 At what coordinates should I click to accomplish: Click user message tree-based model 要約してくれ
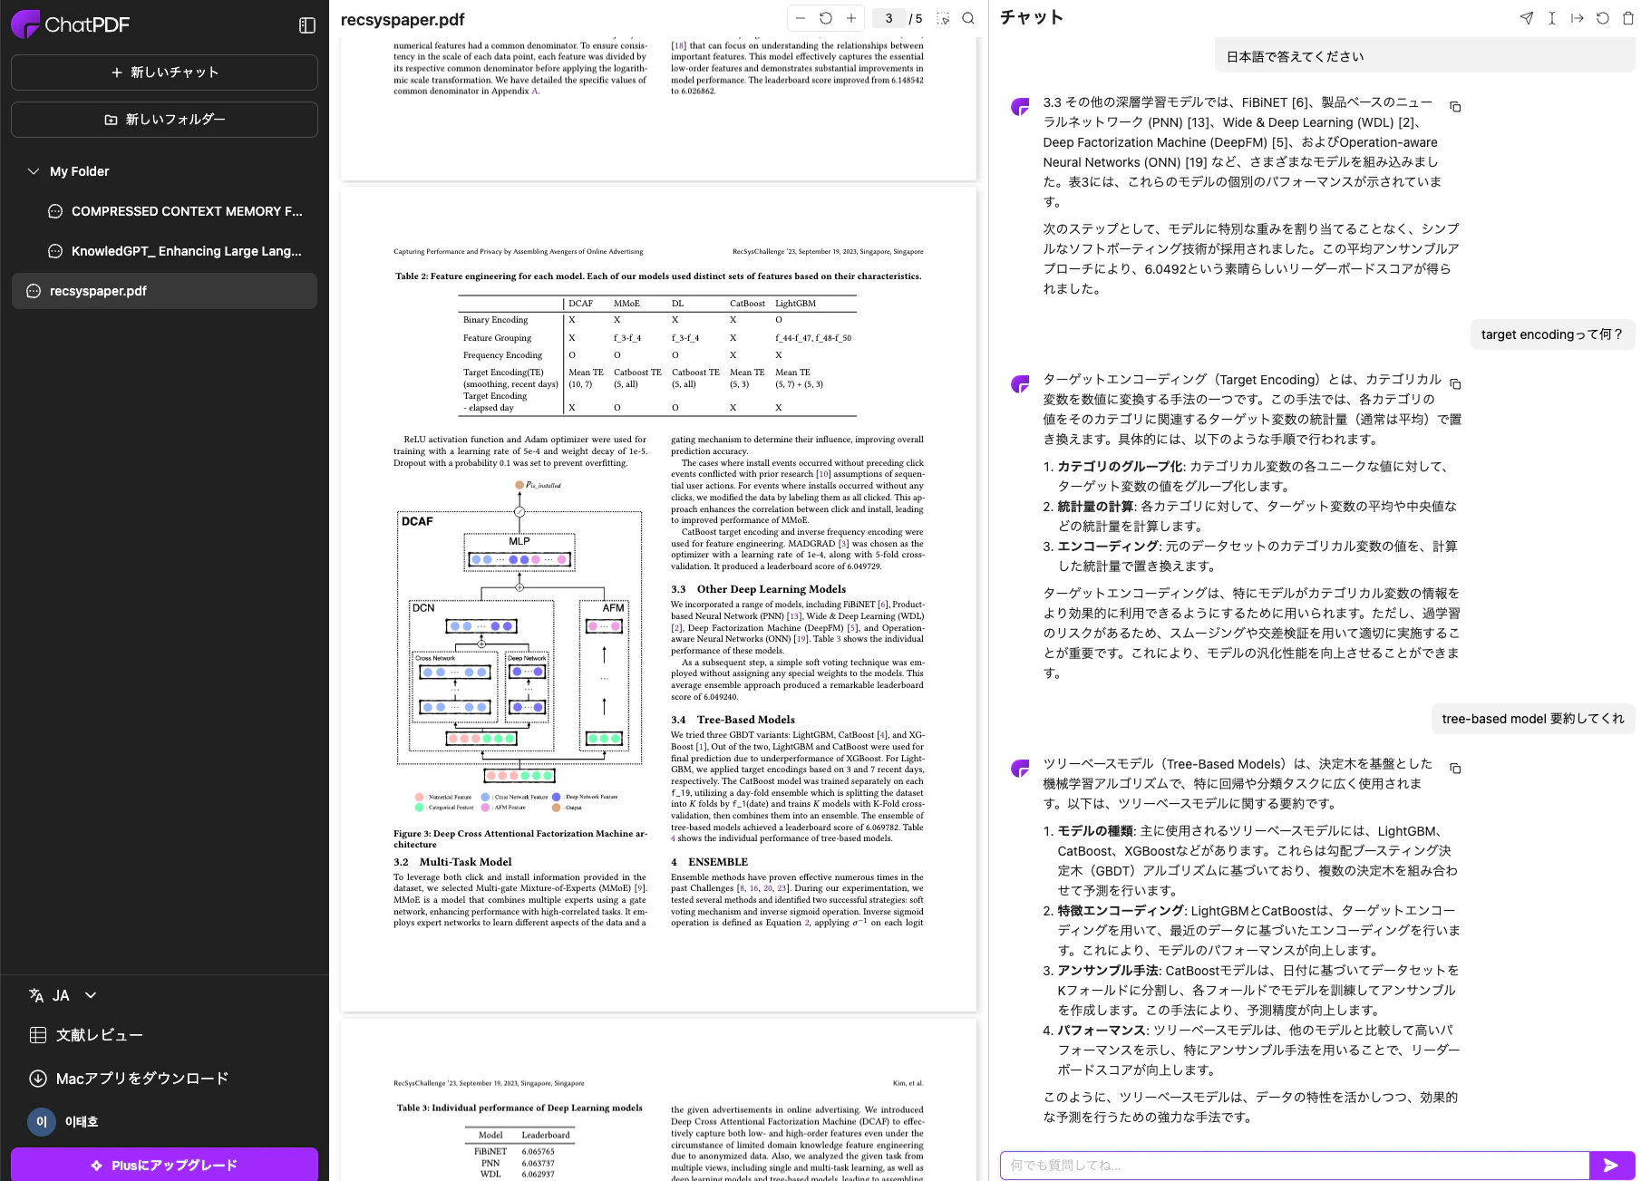pos(1533,719)
